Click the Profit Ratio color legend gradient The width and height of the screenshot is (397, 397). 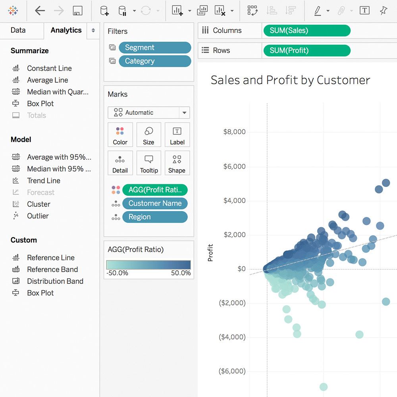click(148, 265)
